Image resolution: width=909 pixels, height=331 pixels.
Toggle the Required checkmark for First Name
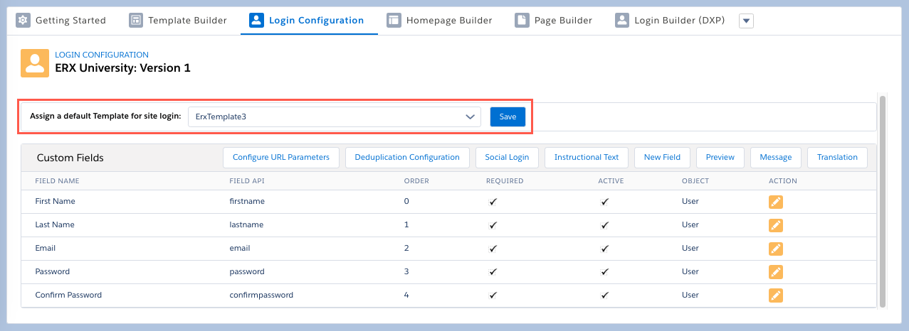(x=493, y=202)
